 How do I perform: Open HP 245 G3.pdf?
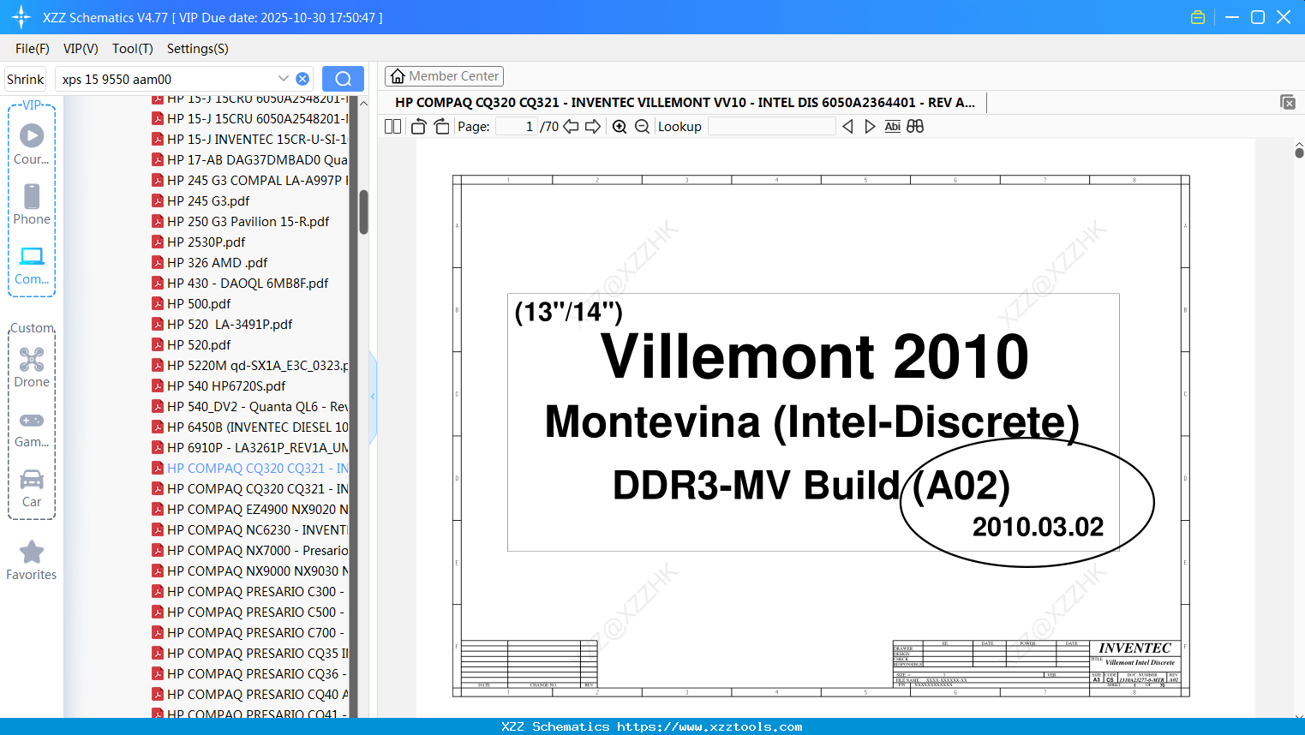point(201,200)
